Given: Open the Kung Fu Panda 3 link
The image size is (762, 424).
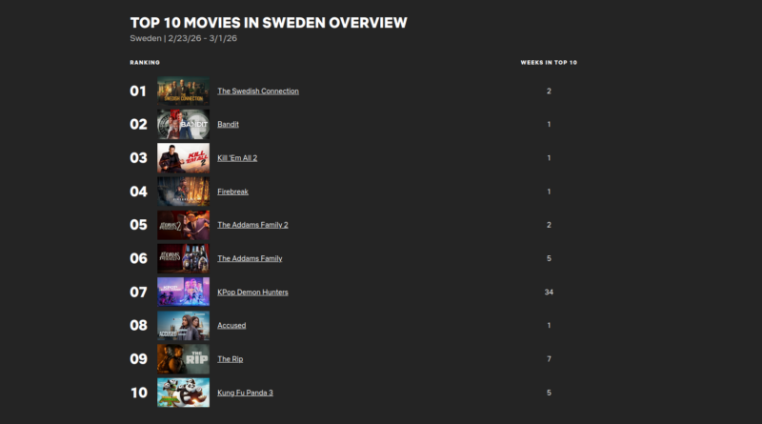Looking at the screenshot, I should click(x=245, y=393).
